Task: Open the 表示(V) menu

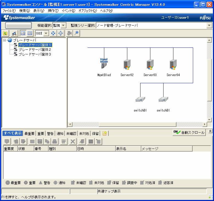Action: coord(39,11)
